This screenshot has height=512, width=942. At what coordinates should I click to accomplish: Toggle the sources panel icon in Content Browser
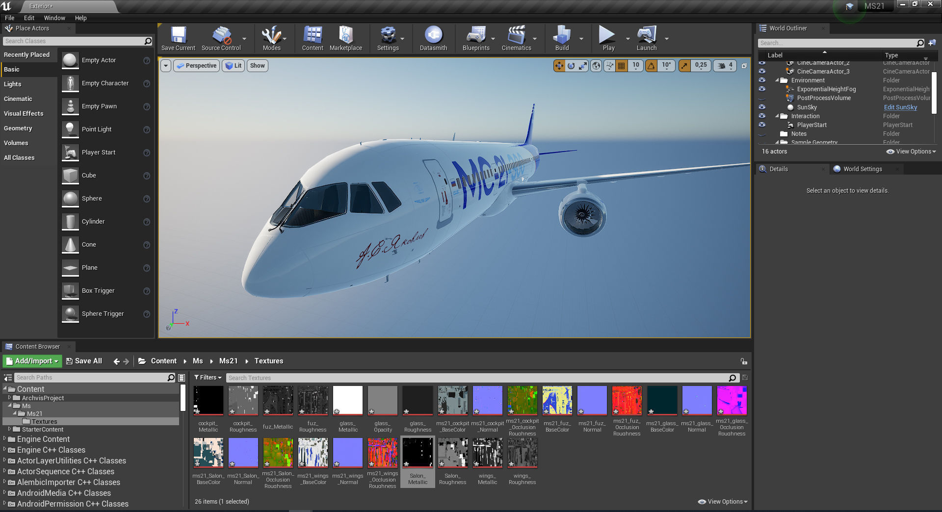(x=8, y=378)
